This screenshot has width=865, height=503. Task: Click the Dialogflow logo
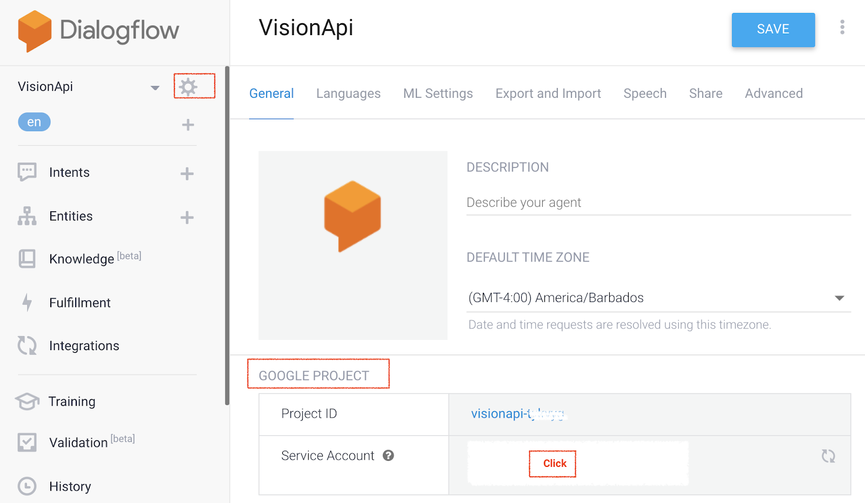pos(98,31)
